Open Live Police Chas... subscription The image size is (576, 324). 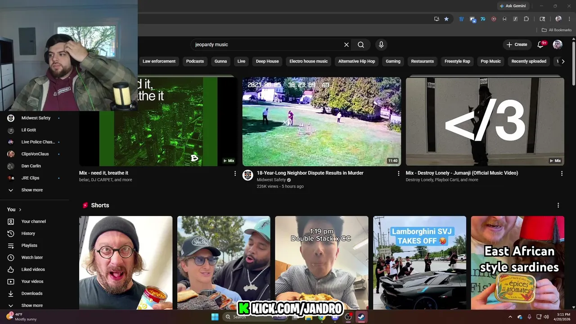(x=35, y=142)
